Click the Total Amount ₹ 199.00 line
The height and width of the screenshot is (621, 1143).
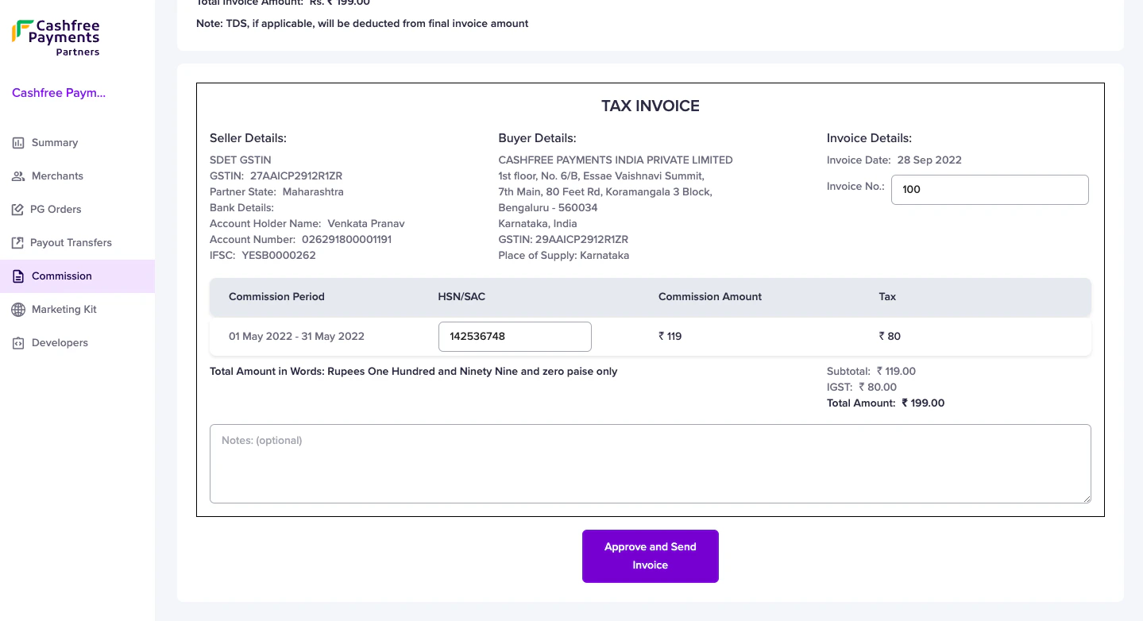click(886, 403)
